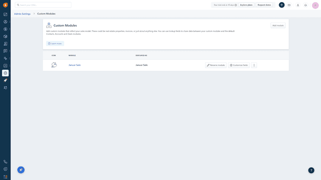321x180 pixels.
Task: Open the three-dot menu for Januar Sale
Action: click(x=254, y=65)
